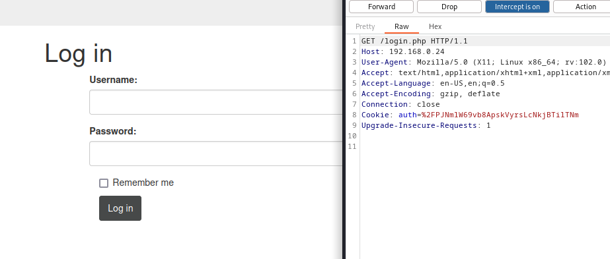Click the Forward button in Burp
The height and width of the screenshot is (259, 610).
[x=381, y=7]
